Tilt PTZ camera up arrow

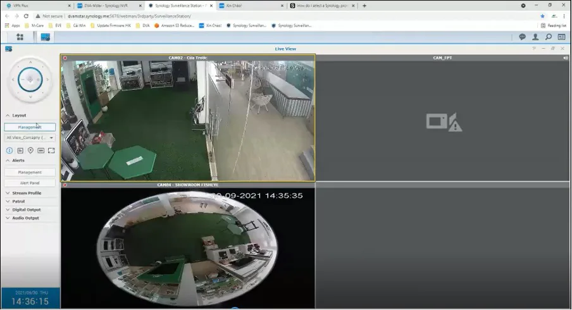[30, 63]
